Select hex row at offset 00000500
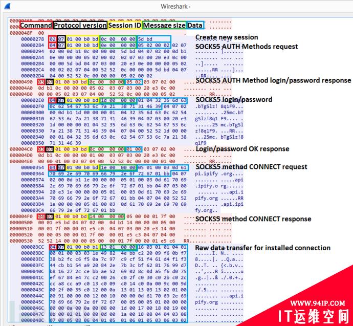The image size is (353, 326). (121, 223)
